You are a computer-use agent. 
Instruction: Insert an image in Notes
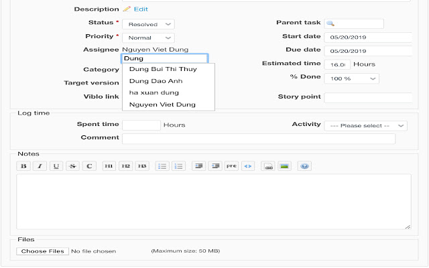point(284,166)
